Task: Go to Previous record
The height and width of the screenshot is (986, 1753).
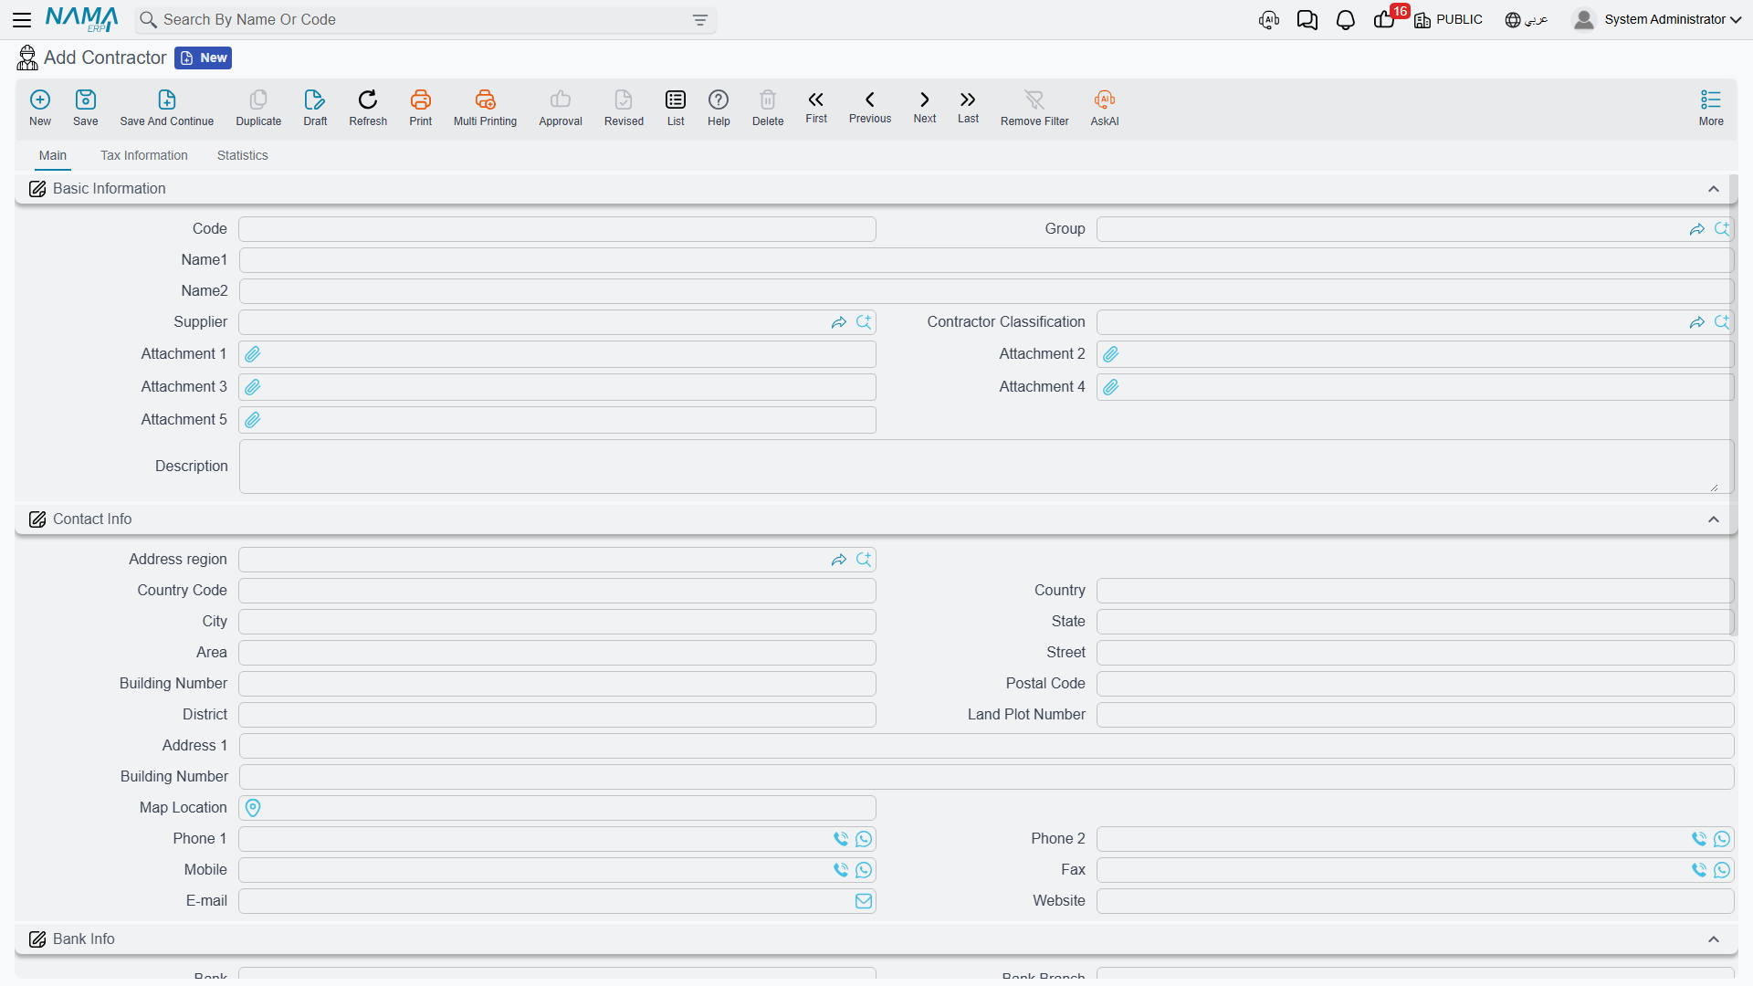Action: tap(870, 107)
